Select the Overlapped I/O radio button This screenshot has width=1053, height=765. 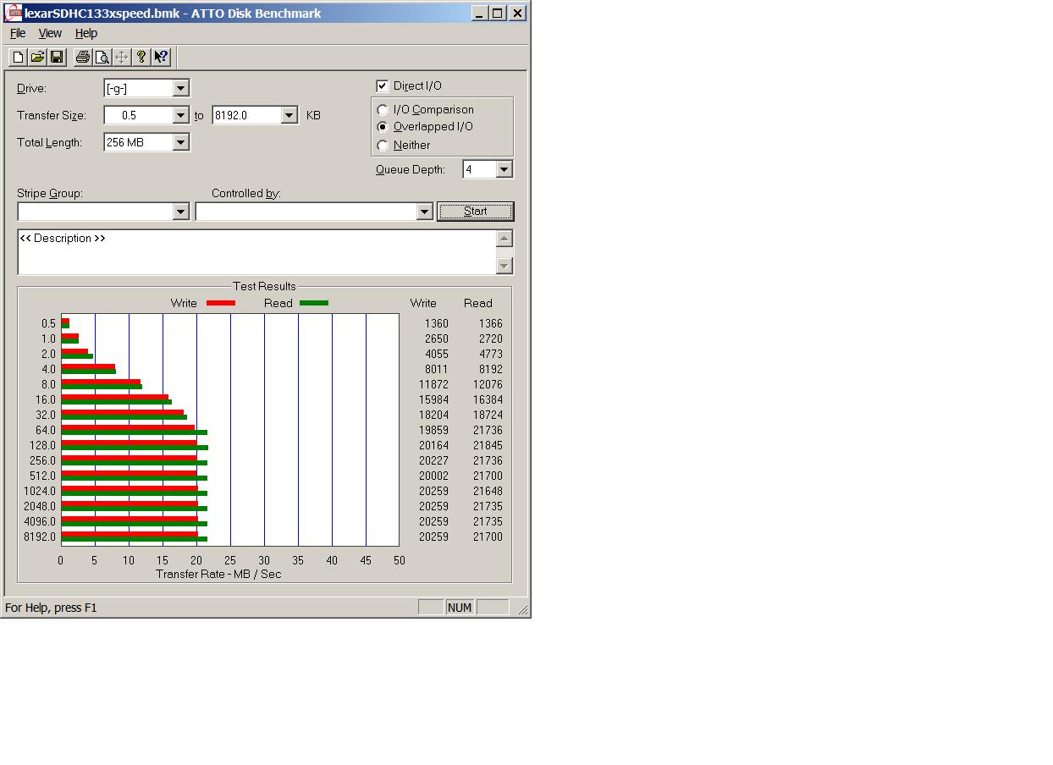[383, 127]
